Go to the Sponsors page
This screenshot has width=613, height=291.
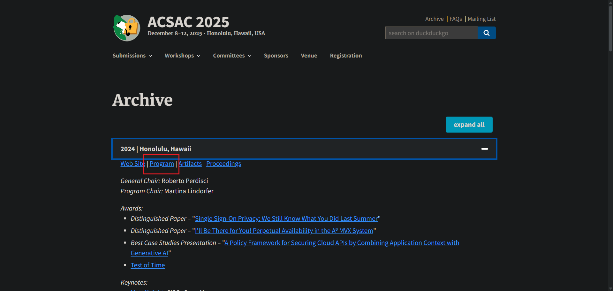point(276,56)
